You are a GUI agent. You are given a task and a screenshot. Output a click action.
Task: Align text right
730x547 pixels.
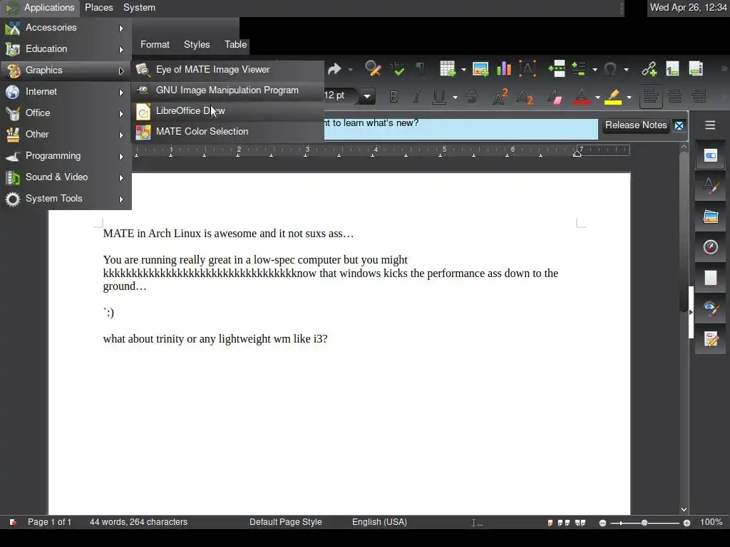[699, 97]
